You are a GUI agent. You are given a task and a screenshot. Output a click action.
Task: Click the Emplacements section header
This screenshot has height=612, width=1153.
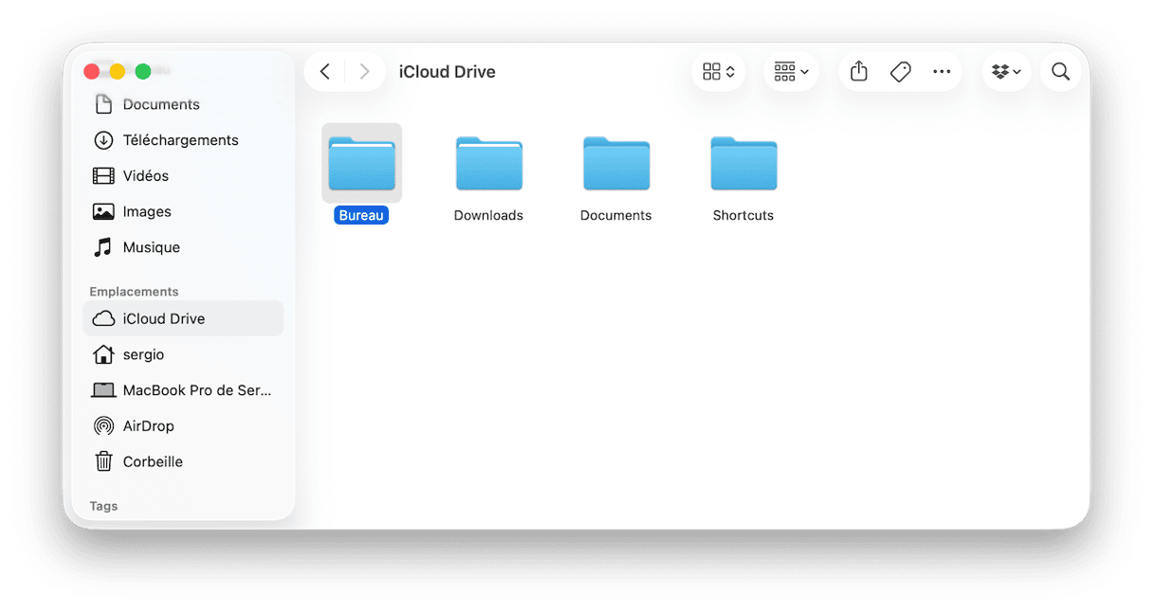tap(134, 292)
